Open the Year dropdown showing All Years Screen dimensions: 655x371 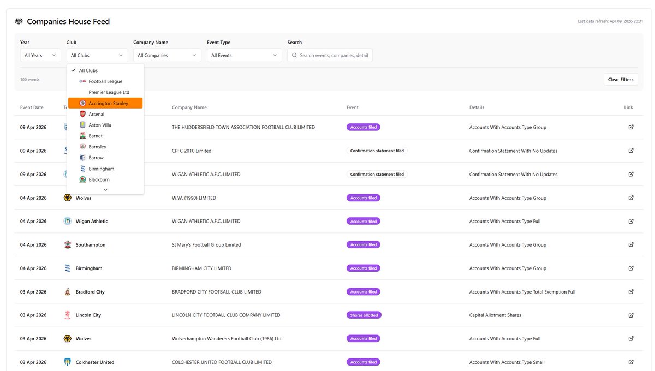(40, 55)
